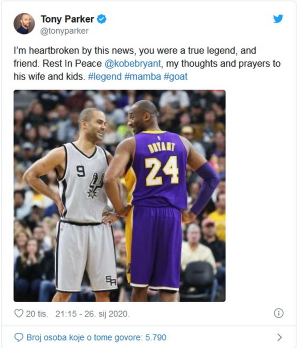This screenshot has height=348, width=300.
Task: Open Broj osoba koje o tome govore link
Action: pos(96,337)
